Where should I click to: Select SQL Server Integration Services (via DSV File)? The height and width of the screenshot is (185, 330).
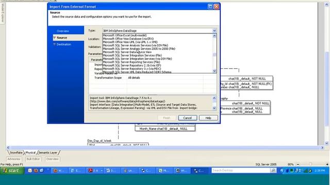pos(137,59)
